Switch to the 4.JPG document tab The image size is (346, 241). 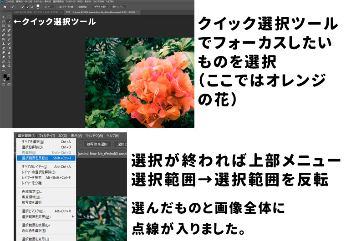point(37,12)
